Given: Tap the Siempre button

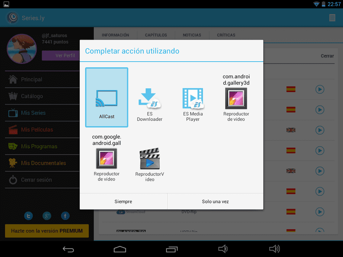Looking at the screenshot, I should coord(123,201).
